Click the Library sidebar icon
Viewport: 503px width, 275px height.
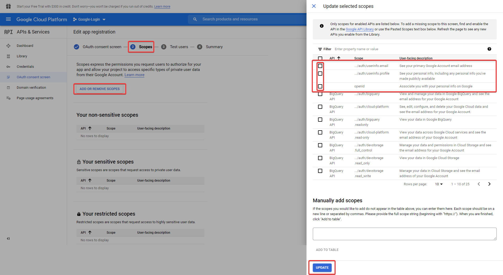pyautogui.click(x=8, y=56)
